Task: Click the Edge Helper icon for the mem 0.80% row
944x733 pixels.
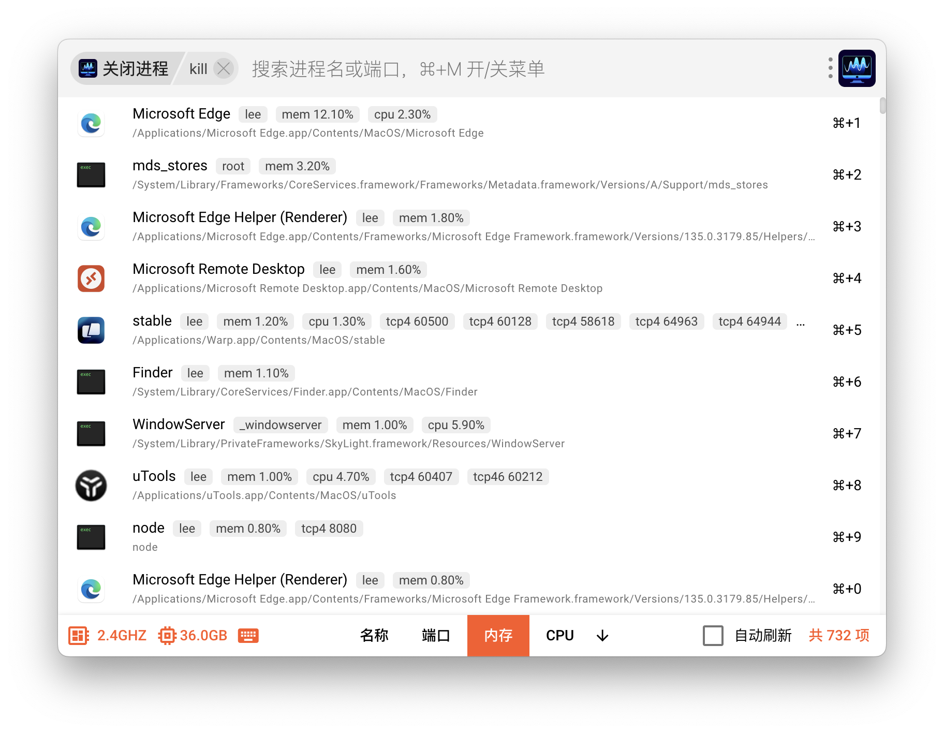Action: 91,589
